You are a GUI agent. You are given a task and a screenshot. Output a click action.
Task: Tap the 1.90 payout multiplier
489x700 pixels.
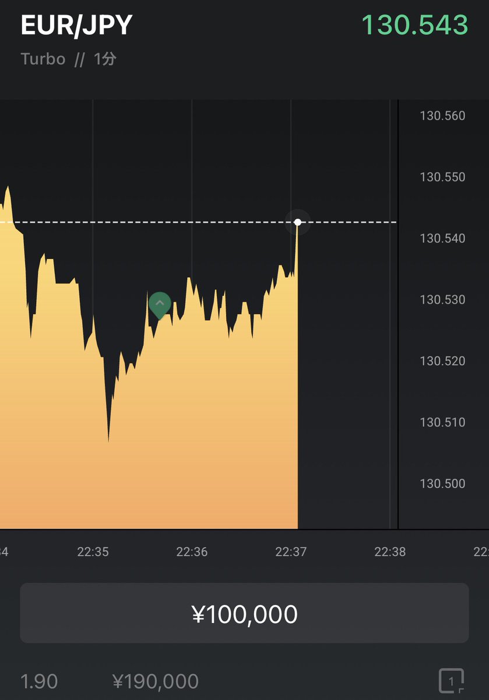point(39,681)
